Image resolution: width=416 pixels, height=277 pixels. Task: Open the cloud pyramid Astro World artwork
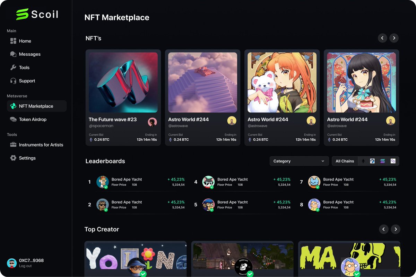tap(202, 82)
